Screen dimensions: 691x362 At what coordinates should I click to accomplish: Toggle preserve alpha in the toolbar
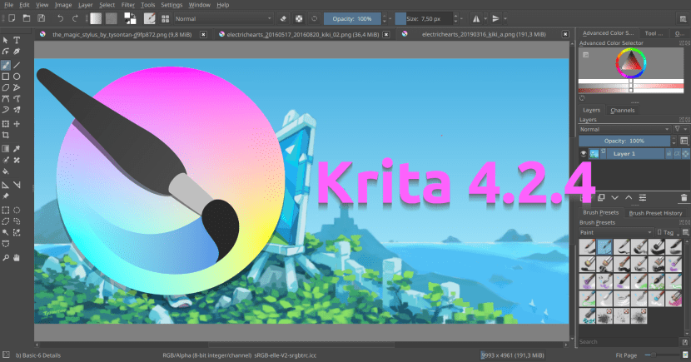pyautogui.click(x=299, y=18)
